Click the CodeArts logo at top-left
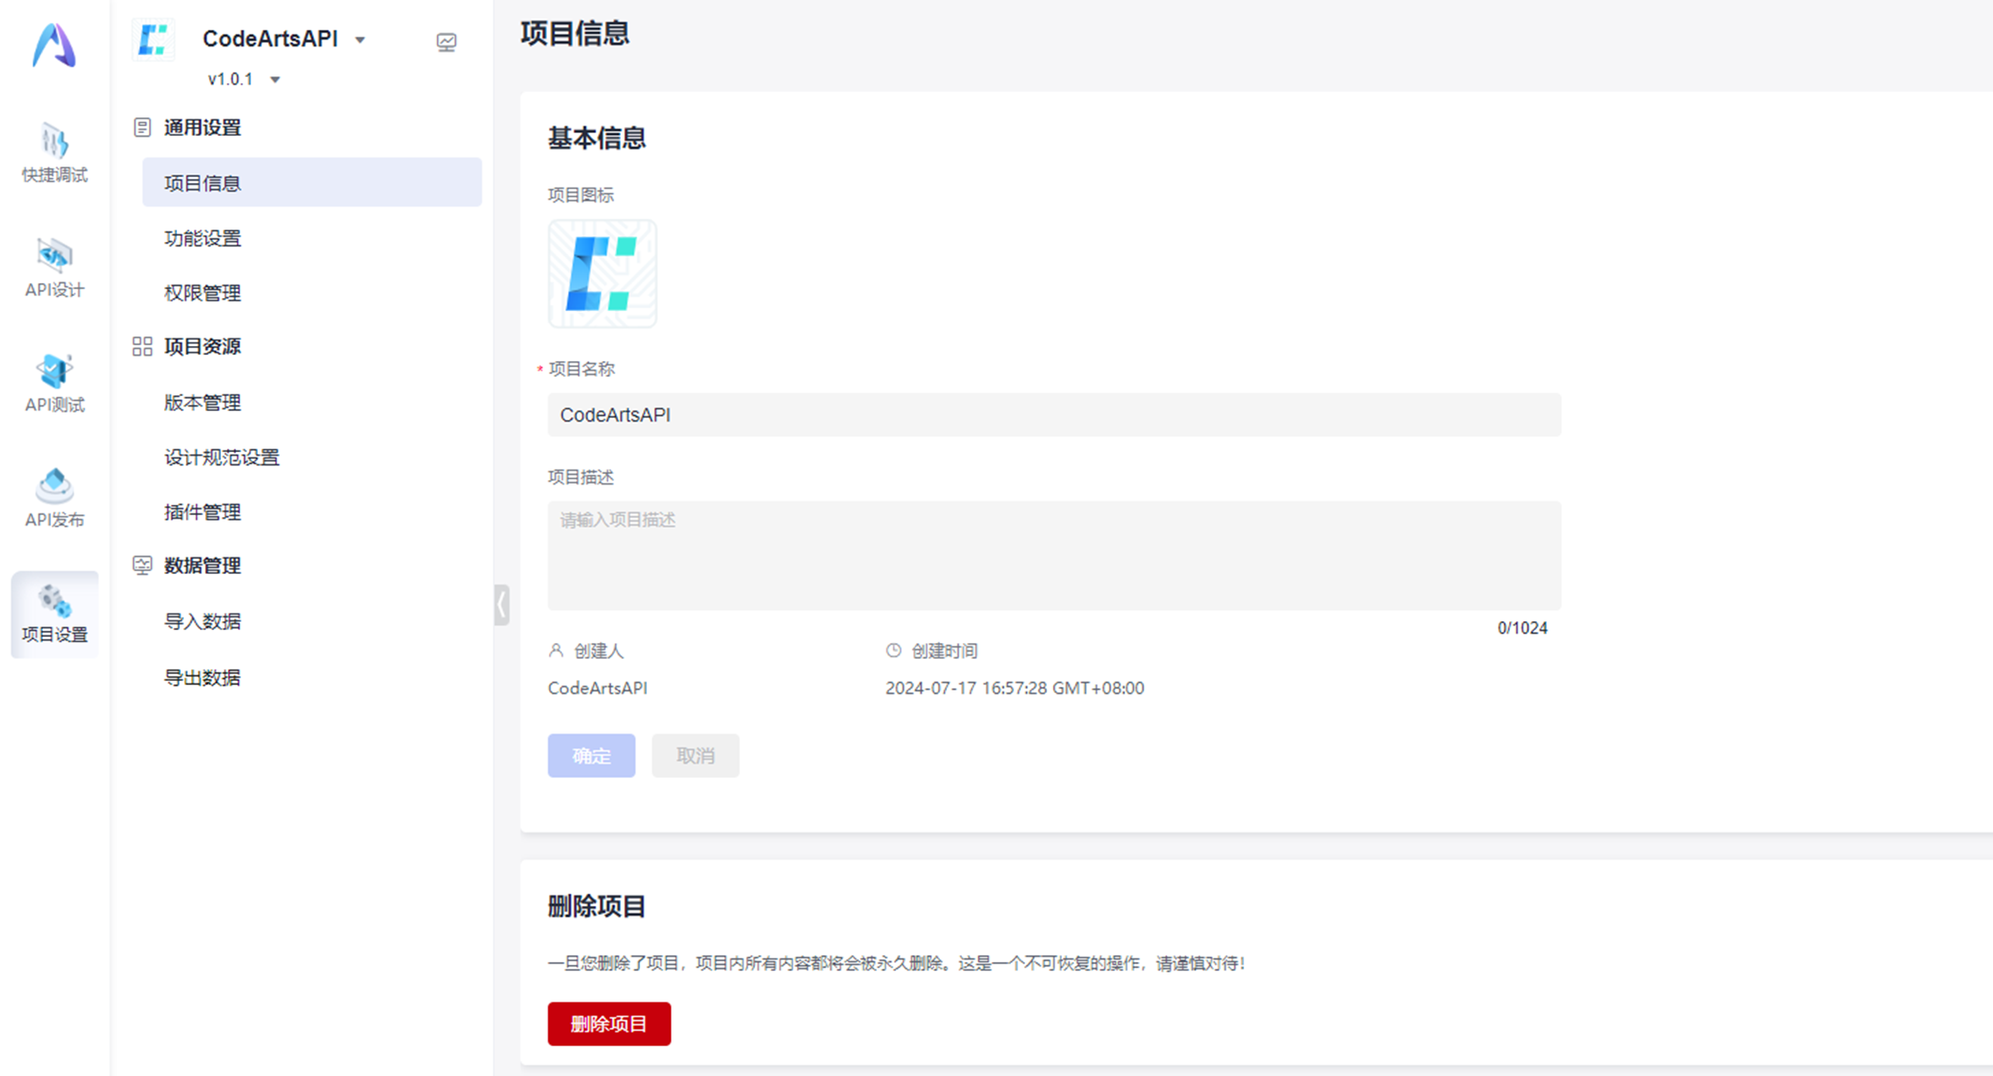 (x=54, y=46)
